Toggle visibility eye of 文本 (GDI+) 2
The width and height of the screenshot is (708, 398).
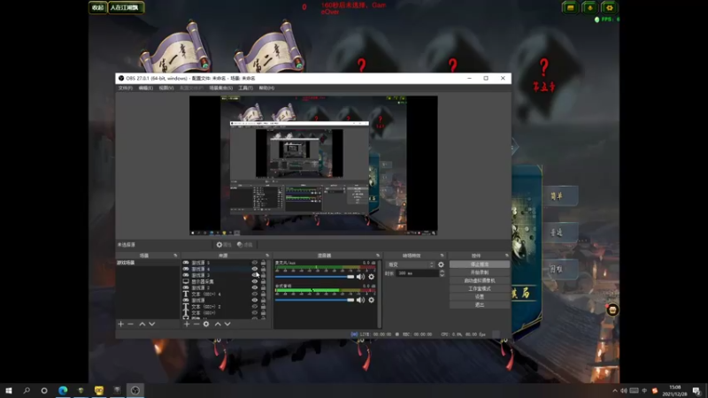pos(255,306)
